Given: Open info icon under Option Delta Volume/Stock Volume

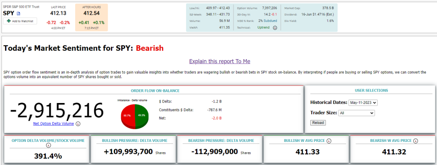Looking at the screenshot, I should click(x=48, y=145).
